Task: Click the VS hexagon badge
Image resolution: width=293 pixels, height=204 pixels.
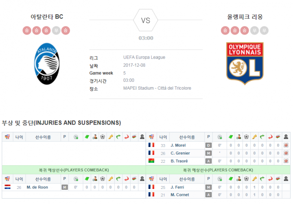Action: pos(146,20)
